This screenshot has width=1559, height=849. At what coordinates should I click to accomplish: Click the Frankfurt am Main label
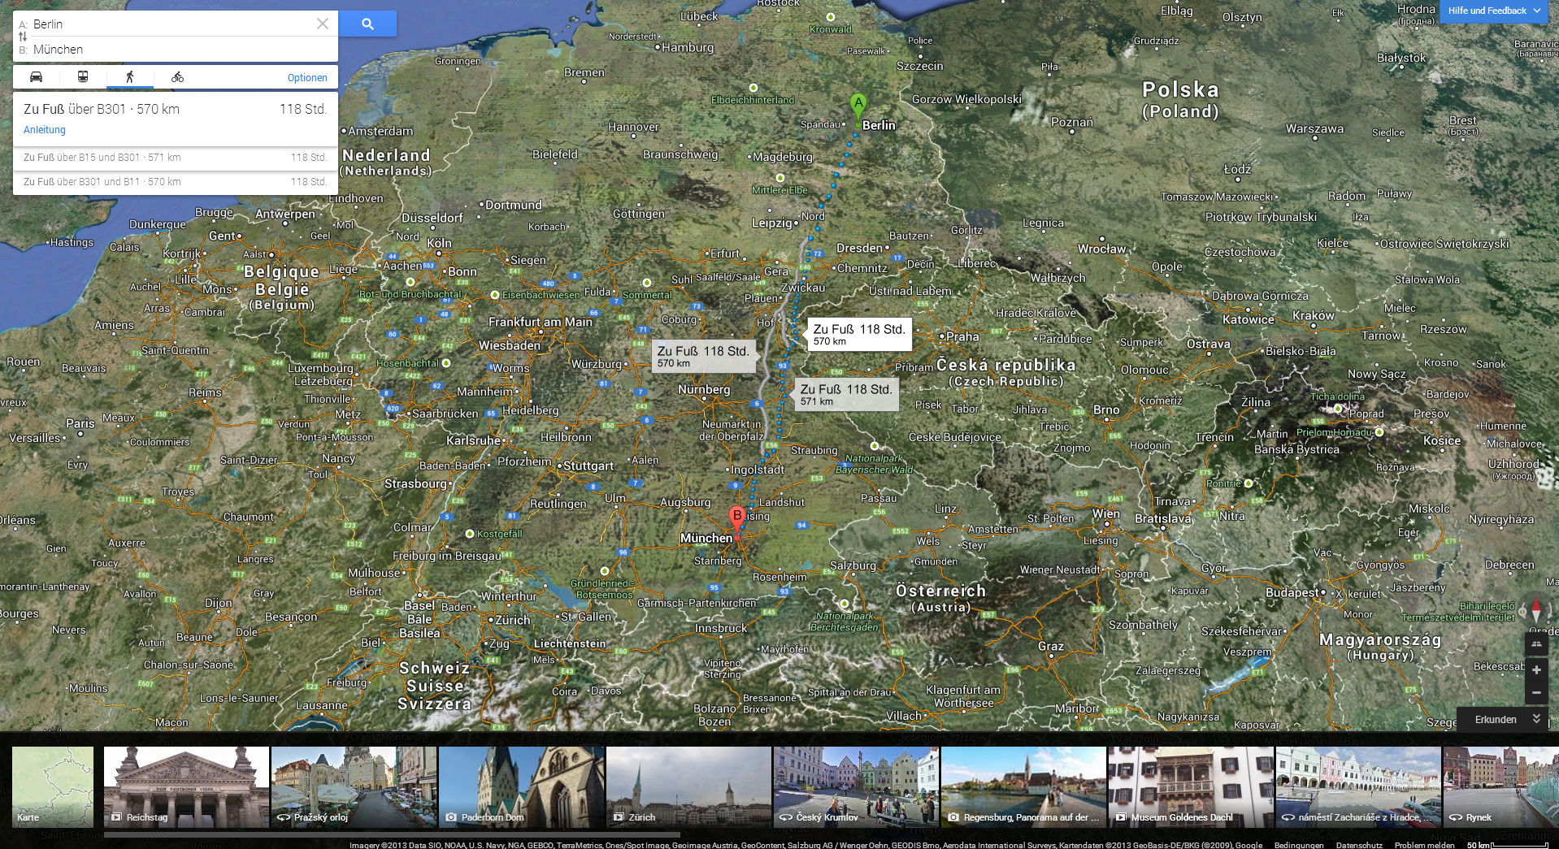tap(541, 322)
